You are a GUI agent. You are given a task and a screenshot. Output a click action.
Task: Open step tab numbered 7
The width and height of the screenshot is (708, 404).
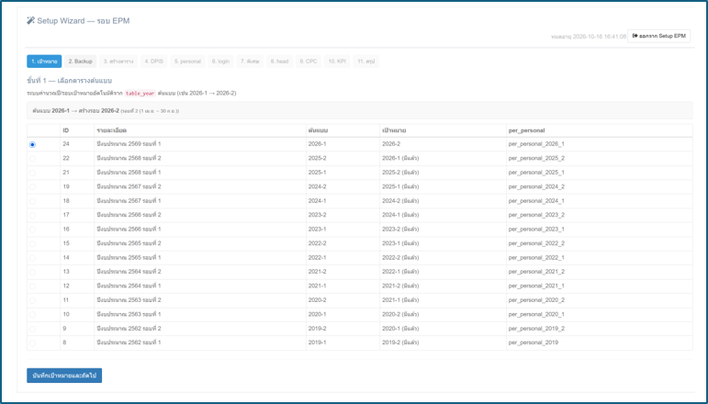click(250, 62)
